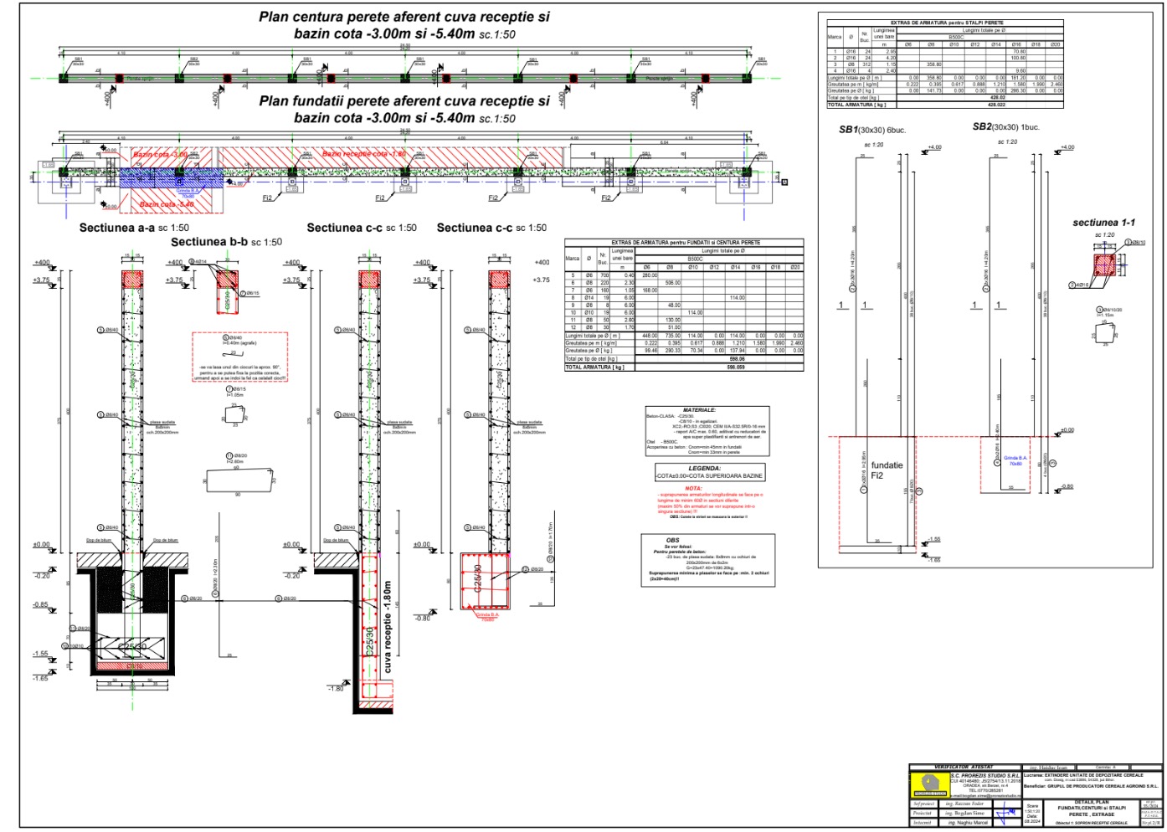
Task: Click the 'EXTRAS DE ARMATURA pentru STALPI PERETE' table header
Action: pyautogui.click(x=945, y=23)
